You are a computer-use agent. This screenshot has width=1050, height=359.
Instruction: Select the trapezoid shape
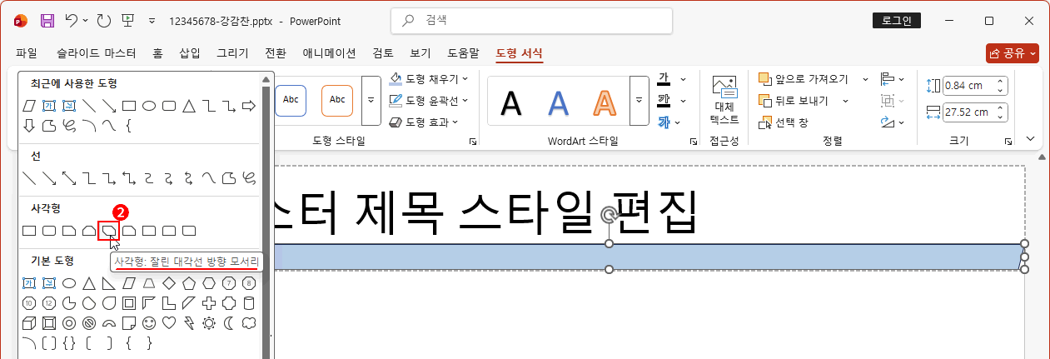149,283
